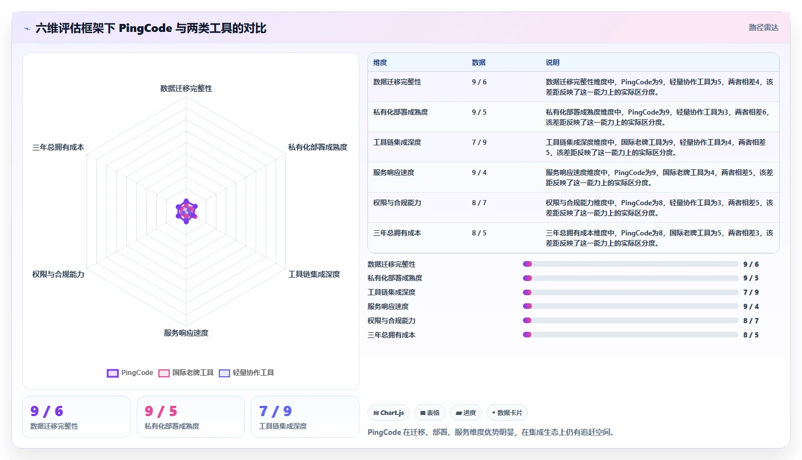Click the 三年总拥有成本 axis label on the radar chart

point(58,147)
